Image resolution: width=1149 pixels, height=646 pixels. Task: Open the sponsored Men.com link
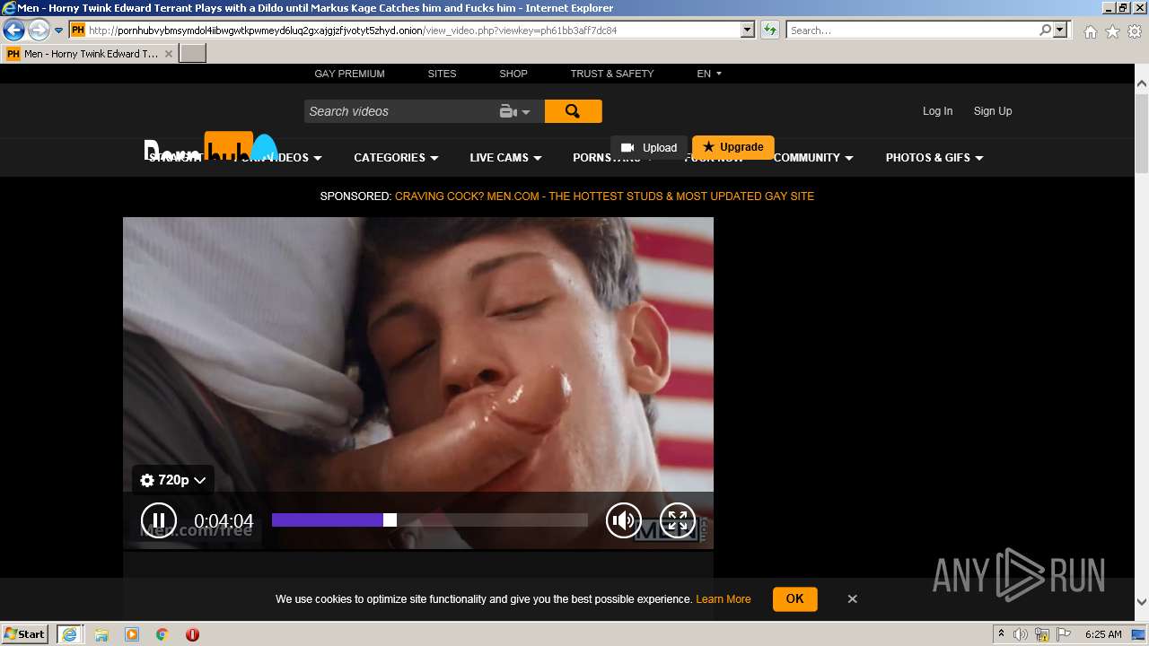(x=604, y=196)
